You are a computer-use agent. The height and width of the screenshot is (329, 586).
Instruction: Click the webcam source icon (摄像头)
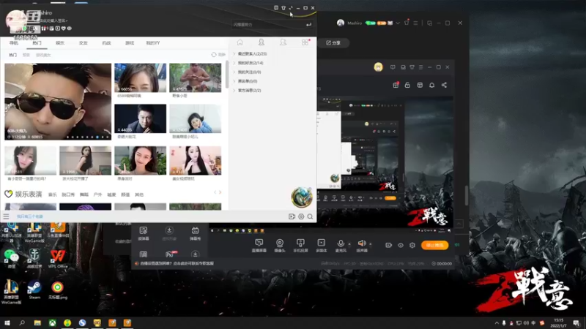tap(280, 246)
